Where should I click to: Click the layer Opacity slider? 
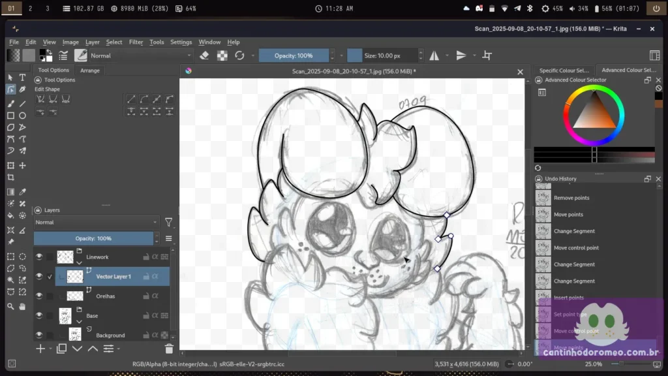(93, 238)
